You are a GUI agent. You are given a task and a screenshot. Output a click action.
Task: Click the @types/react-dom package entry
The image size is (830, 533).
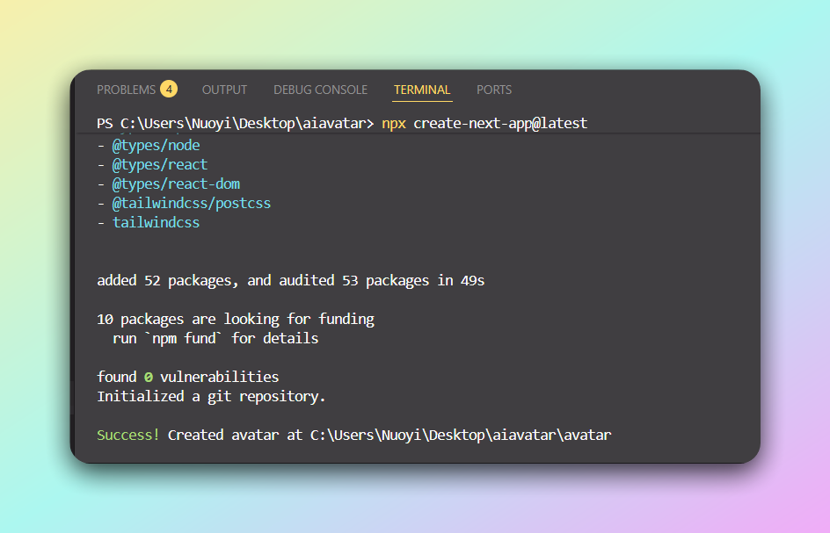[x=175, y=184]
